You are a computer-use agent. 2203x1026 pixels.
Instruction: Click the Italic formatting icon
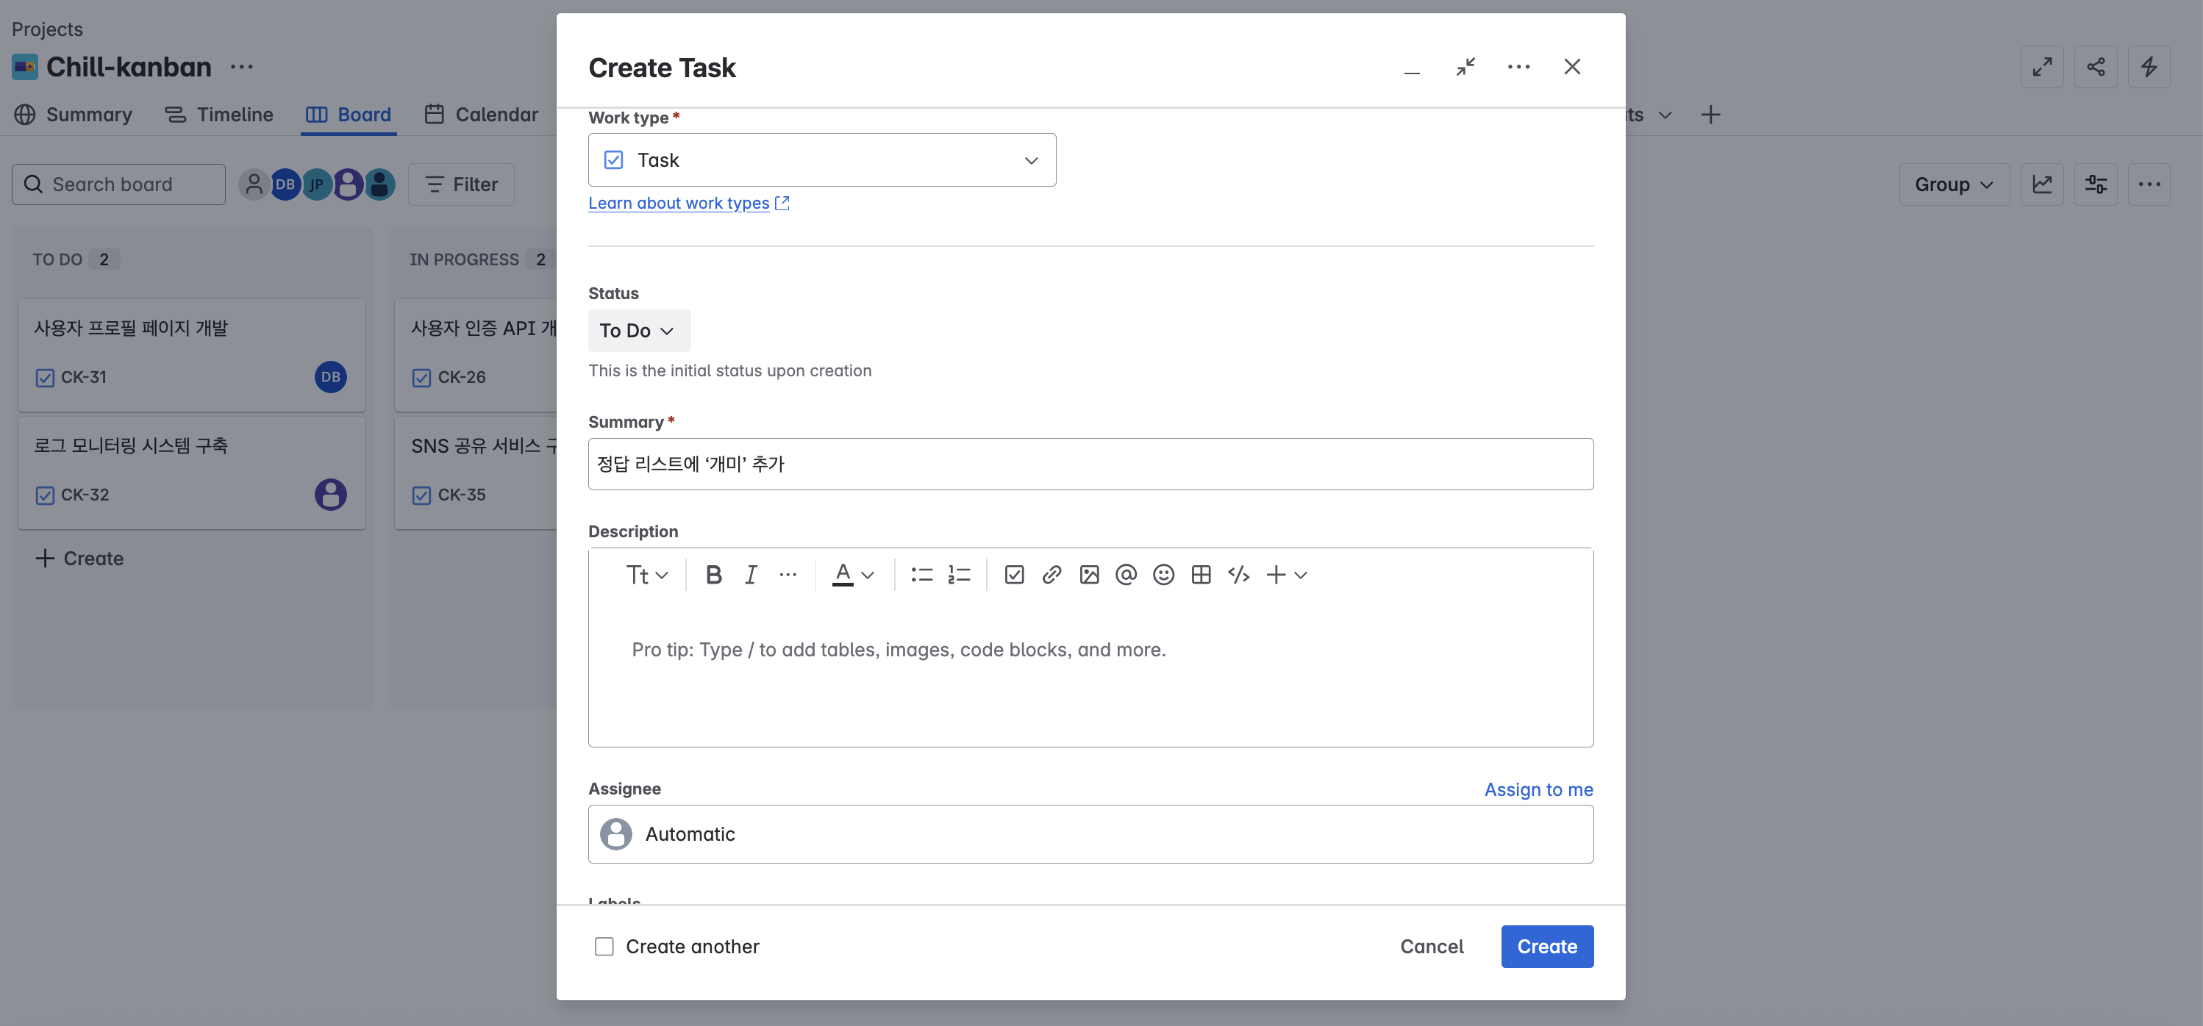[x=751, y=575]
